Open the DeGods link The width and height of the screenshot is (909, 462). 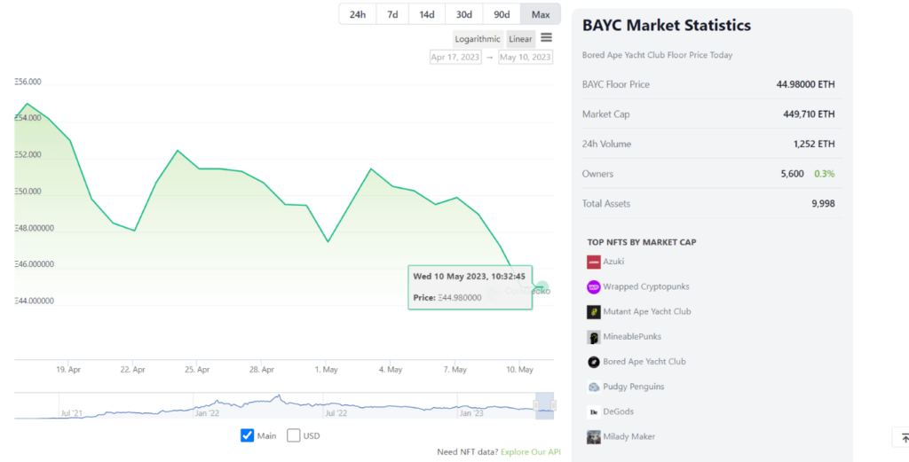pyautogui.click(x=618, y=411)
